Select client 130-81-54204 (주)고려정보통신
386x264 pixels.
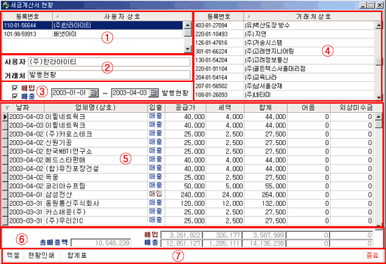click(x=284, y=60)
